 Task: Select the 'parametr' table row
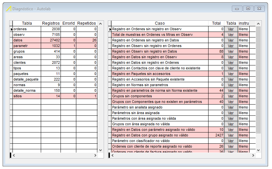55,46
